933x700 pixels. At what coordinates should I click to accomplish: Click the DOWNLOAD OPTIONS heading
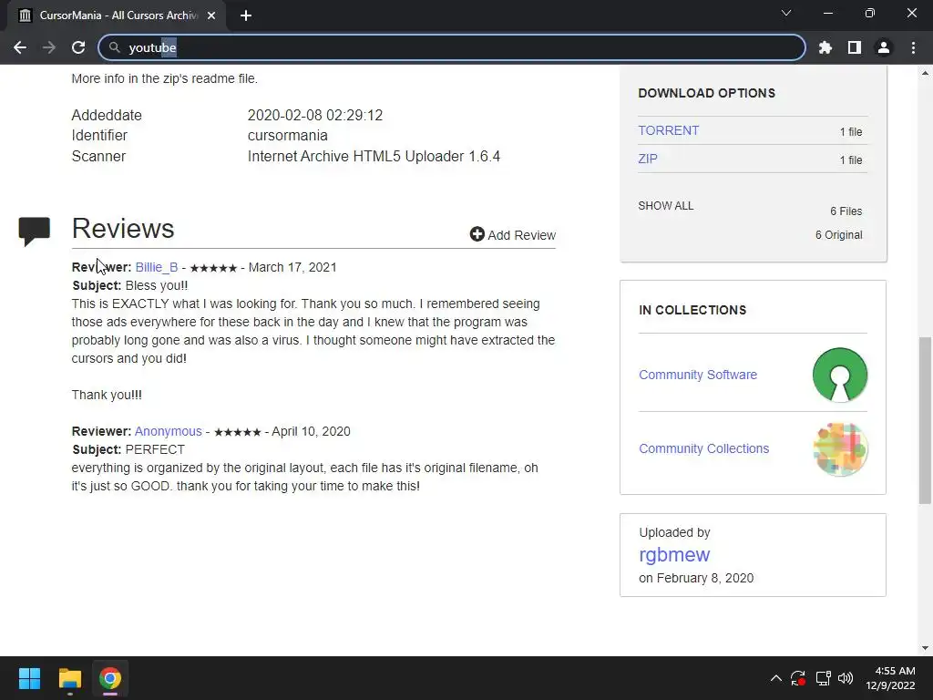pyautogui.click(x=706, y=94)
